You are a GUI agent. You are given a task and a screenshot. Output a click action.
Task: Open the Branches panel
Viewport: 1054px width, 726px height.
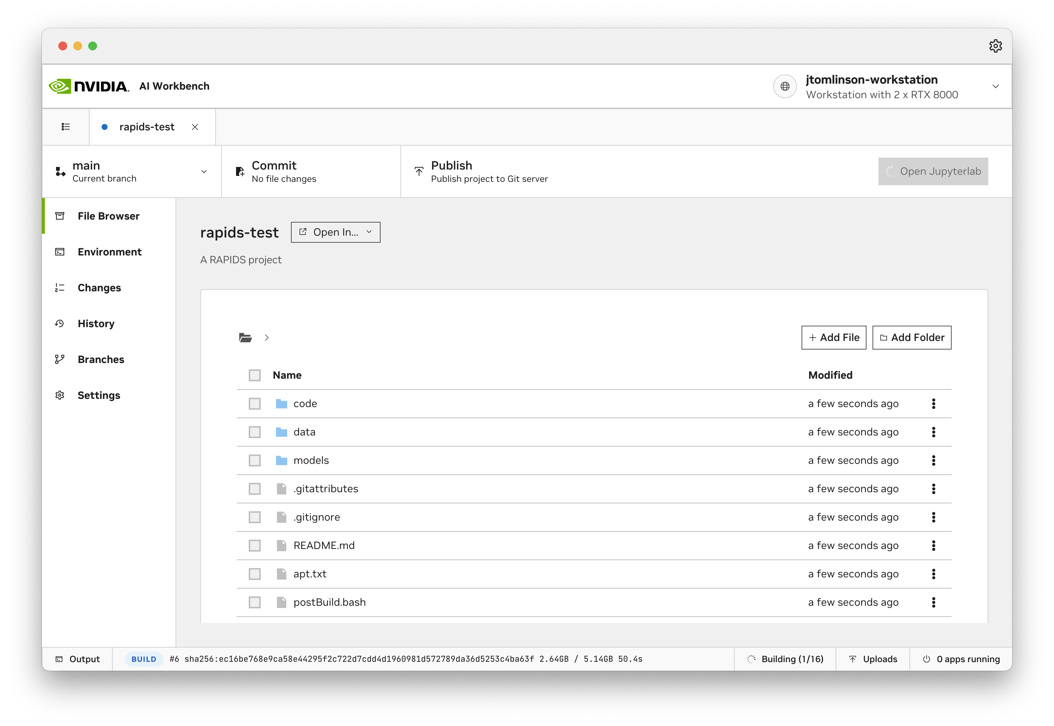pyautogui.click(x=101, y=359)
